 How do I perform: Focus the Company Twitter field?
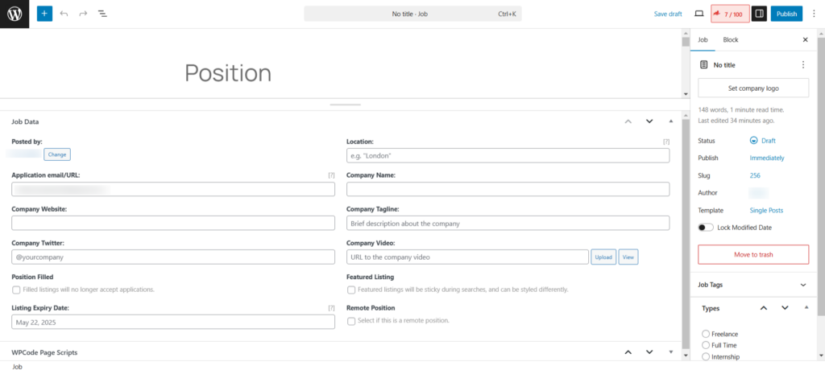(x=173, y=257)
